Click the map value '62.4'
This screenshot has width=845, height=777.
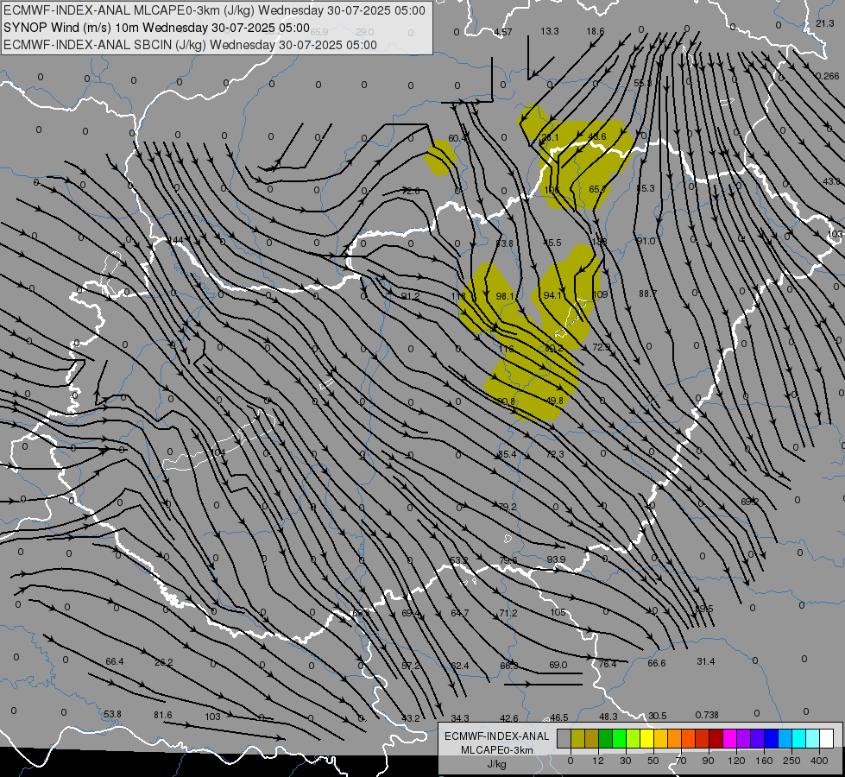pyautogui.click(x=460, y=666)
